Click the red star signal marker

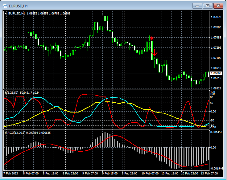[152, 38]
